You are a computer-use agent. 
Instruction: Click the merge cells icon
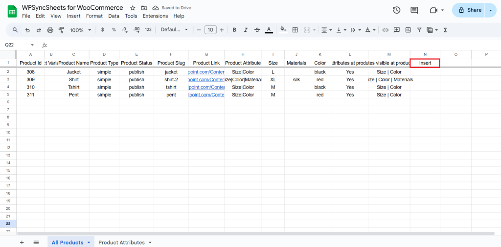coord(307,30)
